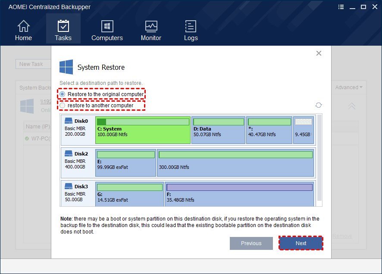Open the Home tab
This screenshot has width=382, height=274.
pyautogui.click(x=23, y=30)
